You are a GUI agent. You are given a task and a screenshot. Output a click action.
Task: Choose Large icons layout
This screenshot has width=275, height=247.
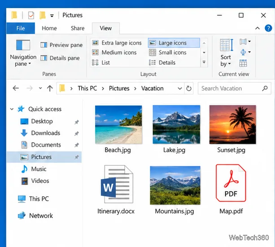click(174, 43)
